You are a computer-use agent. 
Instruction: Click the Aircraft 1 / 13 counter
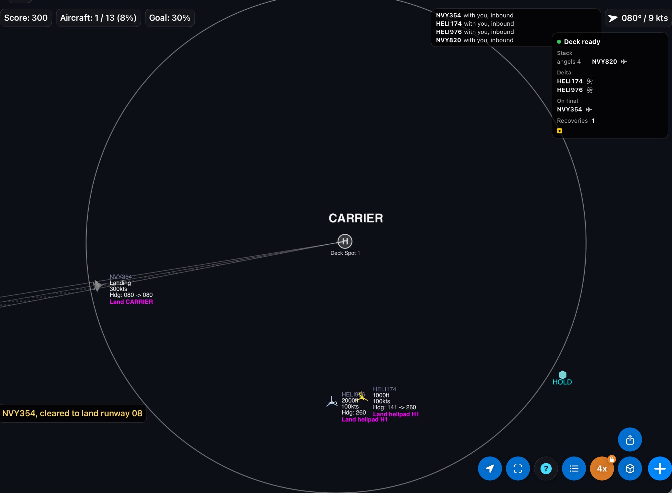[x=98, y=18]
